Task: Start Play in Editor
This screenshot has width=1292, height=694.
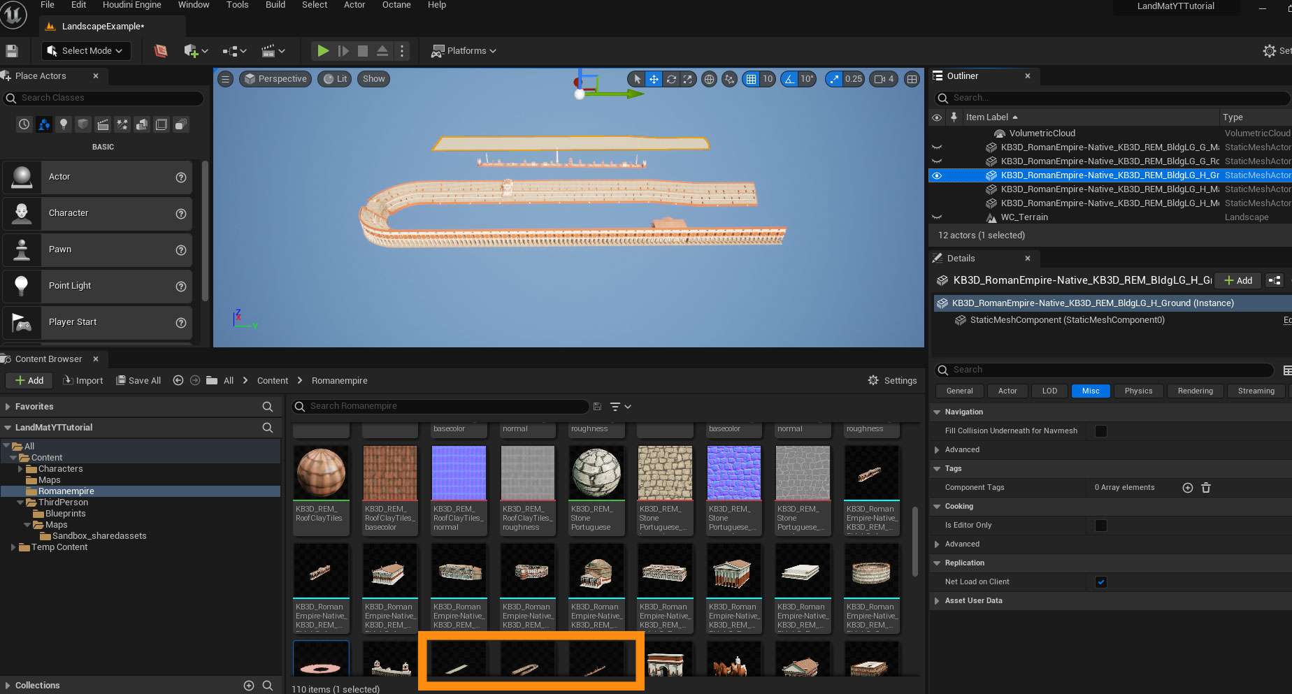Action: click(322, 50)
